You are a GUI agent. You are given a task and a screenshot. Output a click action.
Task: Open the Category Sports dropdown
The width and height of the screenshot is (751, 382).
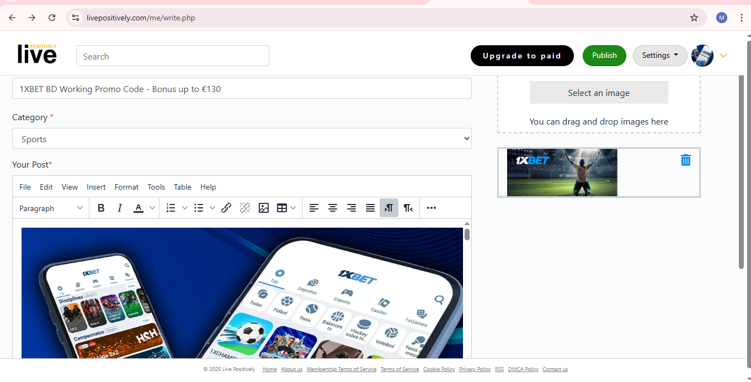point(242,139)
